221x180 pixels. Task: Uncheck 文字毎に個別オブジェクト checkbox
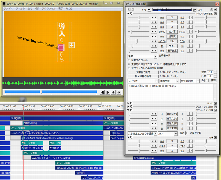pos(129,64)
